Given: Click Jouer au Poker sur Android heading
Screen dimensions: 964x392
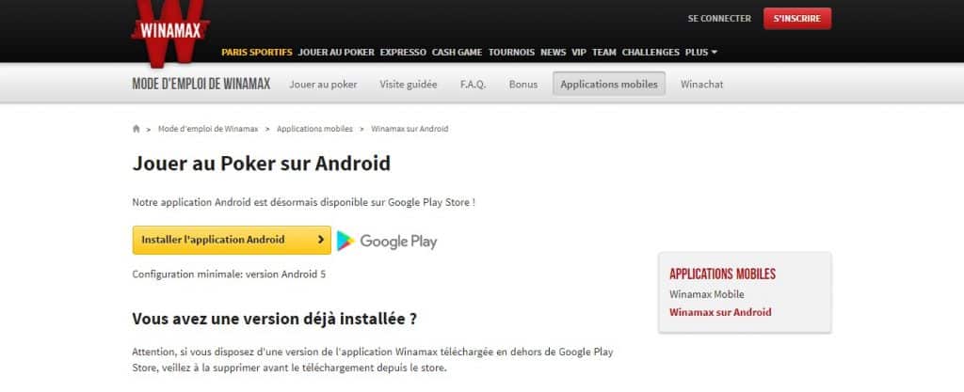Looking at the screenshot, I should pyautogui.click(x=262, y=164).
